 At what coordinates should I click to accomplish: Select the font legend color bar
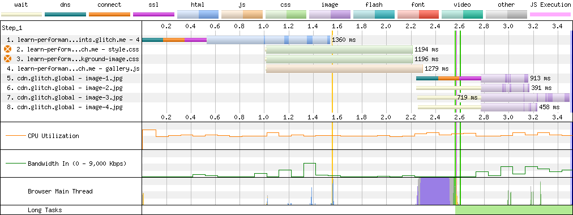click(418, 15)
